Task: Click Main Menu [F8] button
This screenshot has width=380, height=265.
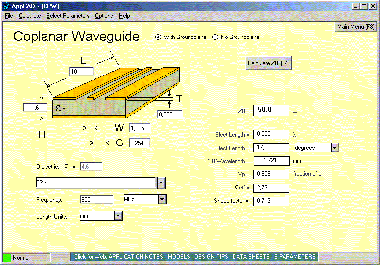Action: click(x=356, y=27)
